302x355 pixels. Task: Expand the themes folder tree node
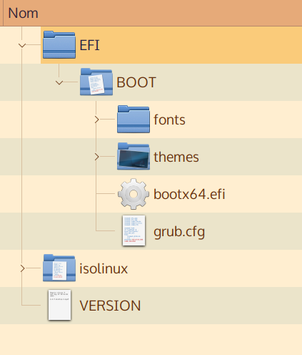point(96,157)
